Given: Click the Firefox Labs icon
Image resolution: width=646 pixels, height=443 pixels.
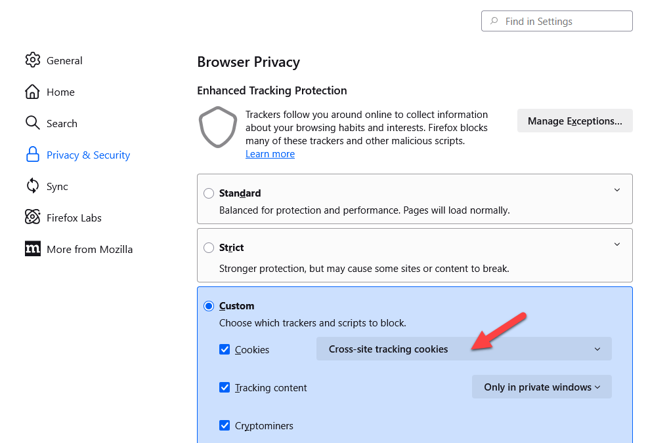Looking at the screenshot, I should (x=33, y=218).
